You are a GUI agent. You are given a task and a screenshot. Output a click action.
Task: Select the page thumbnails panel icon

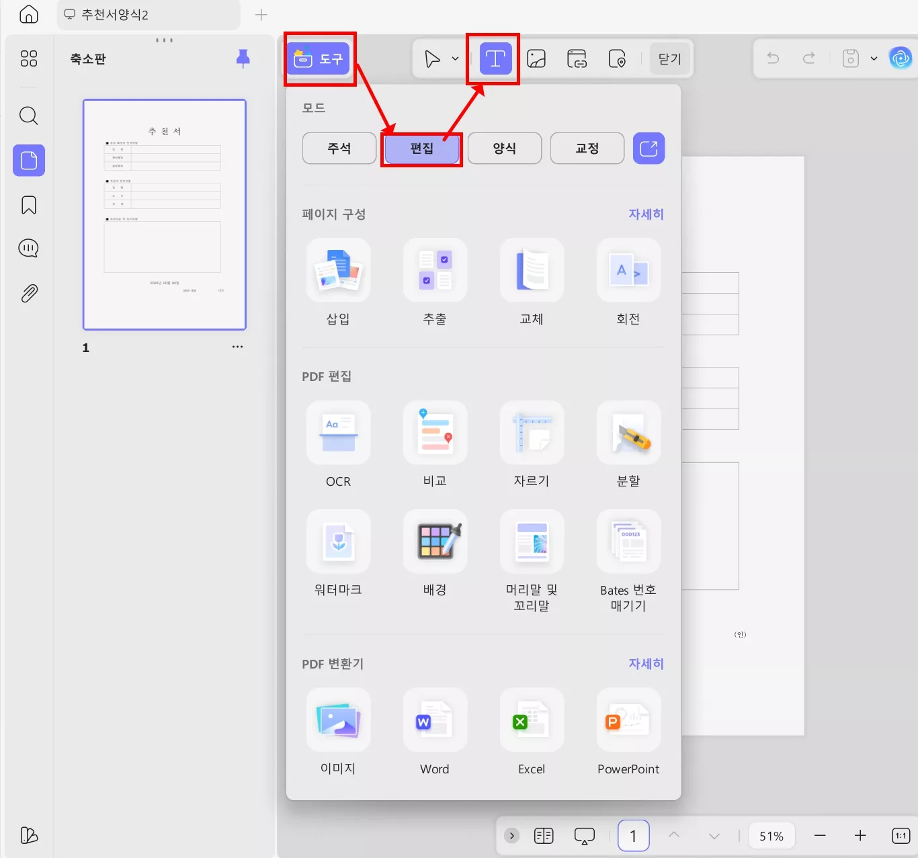[x=29, y=161]
